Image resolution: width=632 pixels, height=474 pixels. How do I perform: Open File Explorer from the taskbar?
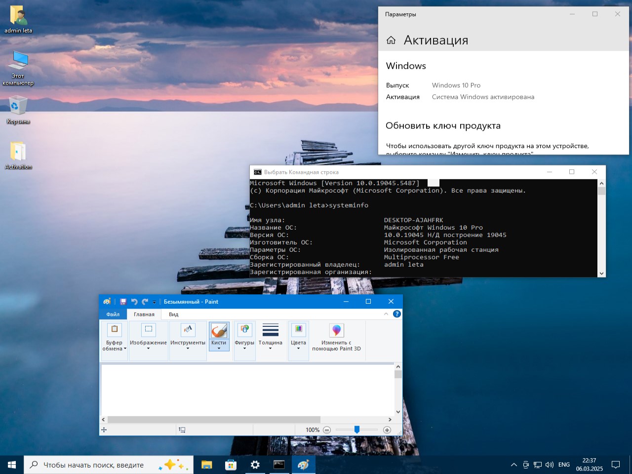click(207, 465)
